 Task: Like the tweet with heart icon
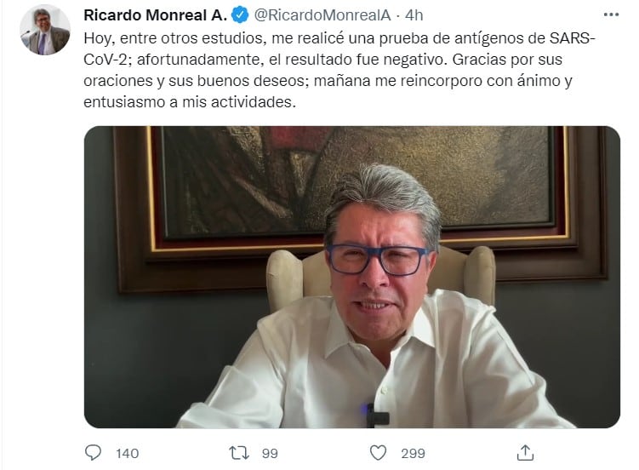[378, 452]
